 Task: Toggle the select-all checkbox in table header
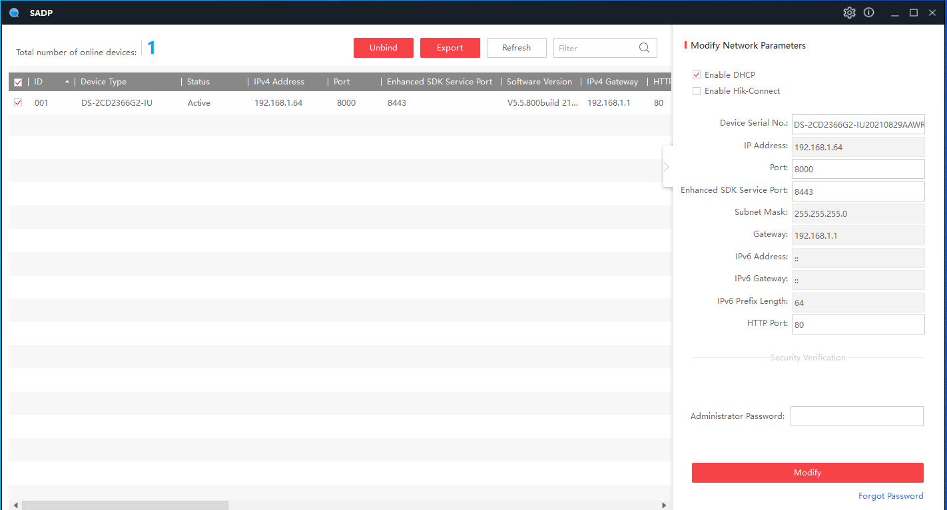coord(18,82)
